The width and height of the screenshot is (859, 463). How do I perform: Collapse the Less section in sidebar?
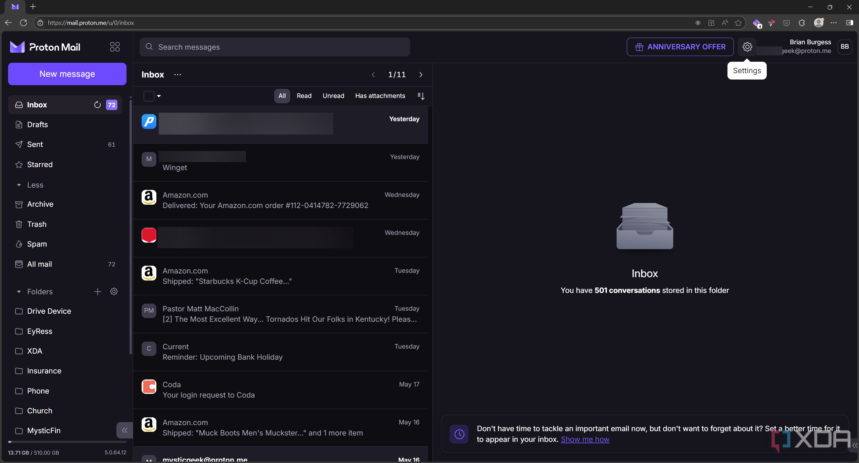click(x=30, y=185)
